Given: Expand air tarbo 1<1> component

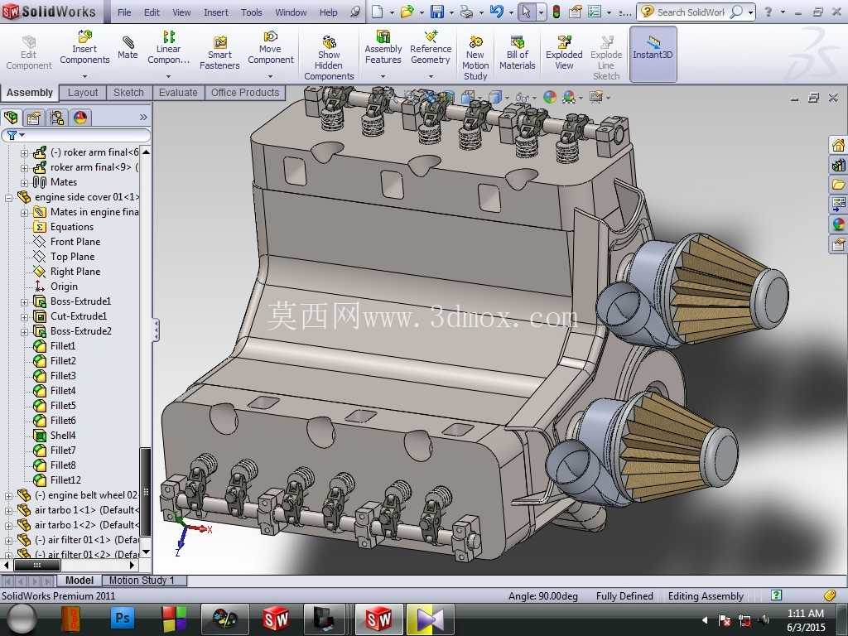Looking at the screenshot, I should (x=8, y=510).
